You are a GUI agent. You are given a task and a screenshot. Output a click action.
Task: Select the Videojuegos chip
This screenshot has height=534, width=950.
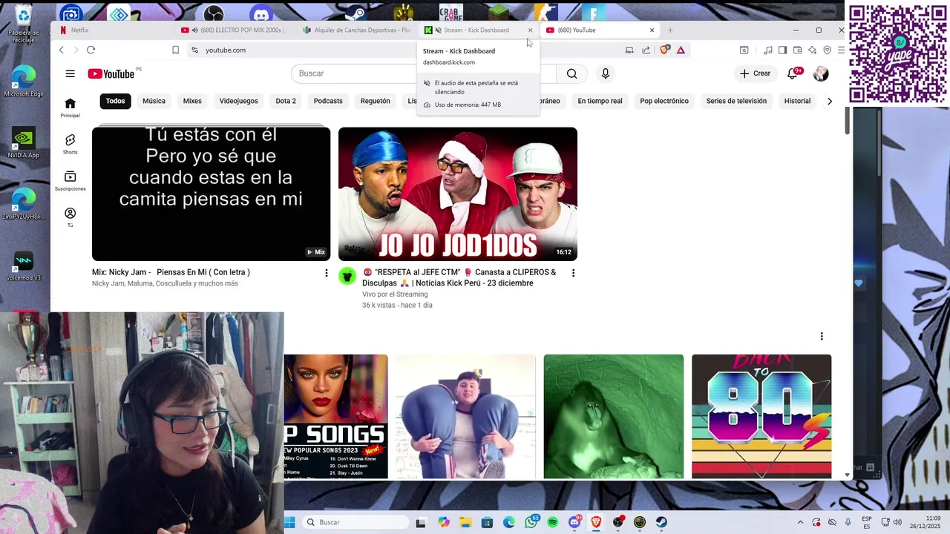238,101
